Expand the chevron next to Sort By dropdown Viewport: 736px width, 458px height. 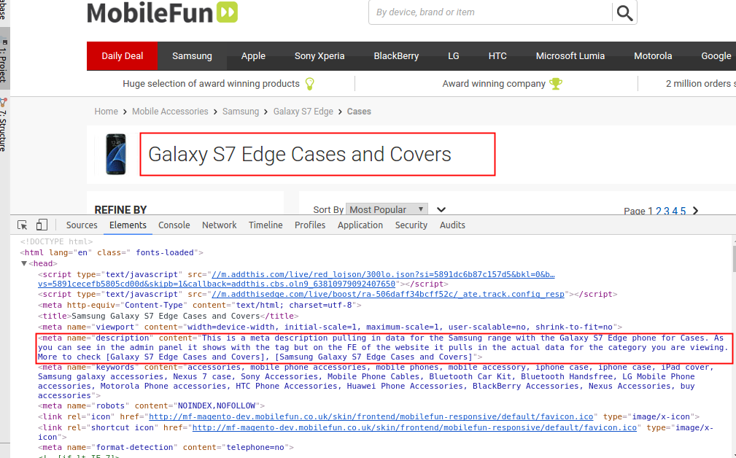pyautogui.click(x=441, y=210)
